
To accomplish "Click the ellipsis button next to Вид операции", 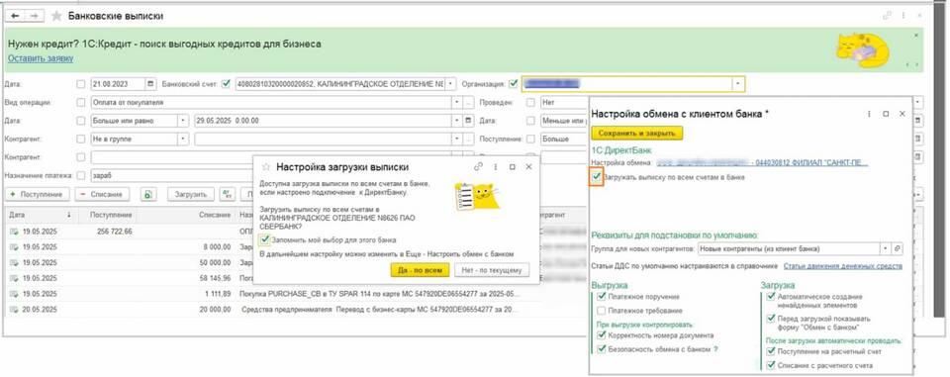I will click(468, 103).
